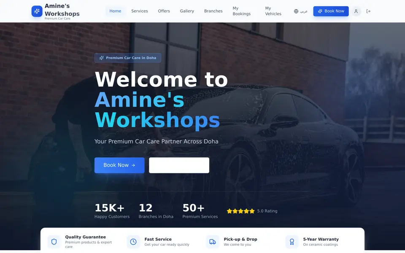Screen dimensions: 405x253
Task: Click the clock icon for Fast Service
Action: pyautogui.click(x=133, y=242)
